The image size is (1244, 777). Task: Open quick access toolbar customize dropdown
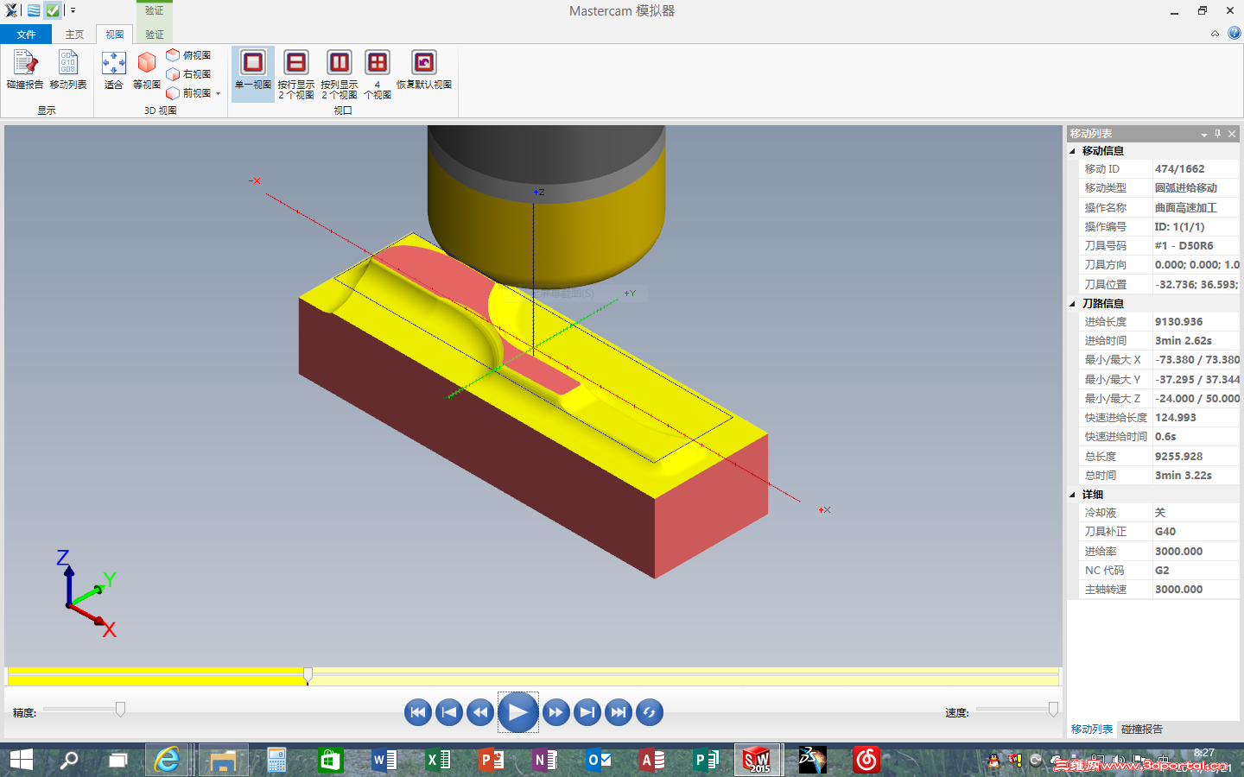[x=73, y=10]
